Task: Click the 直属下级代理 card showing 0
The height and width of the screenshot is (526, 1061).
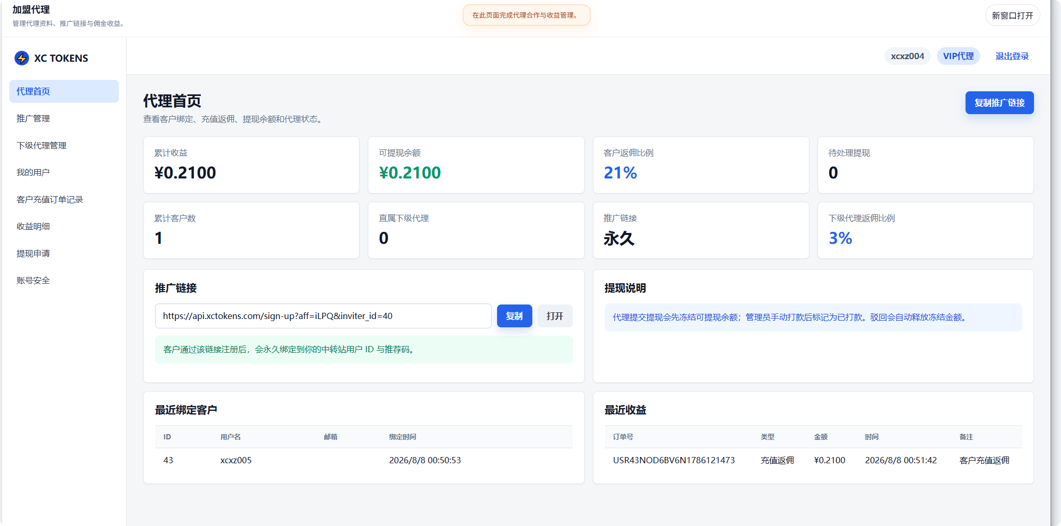Action: [x=476, y=230]
